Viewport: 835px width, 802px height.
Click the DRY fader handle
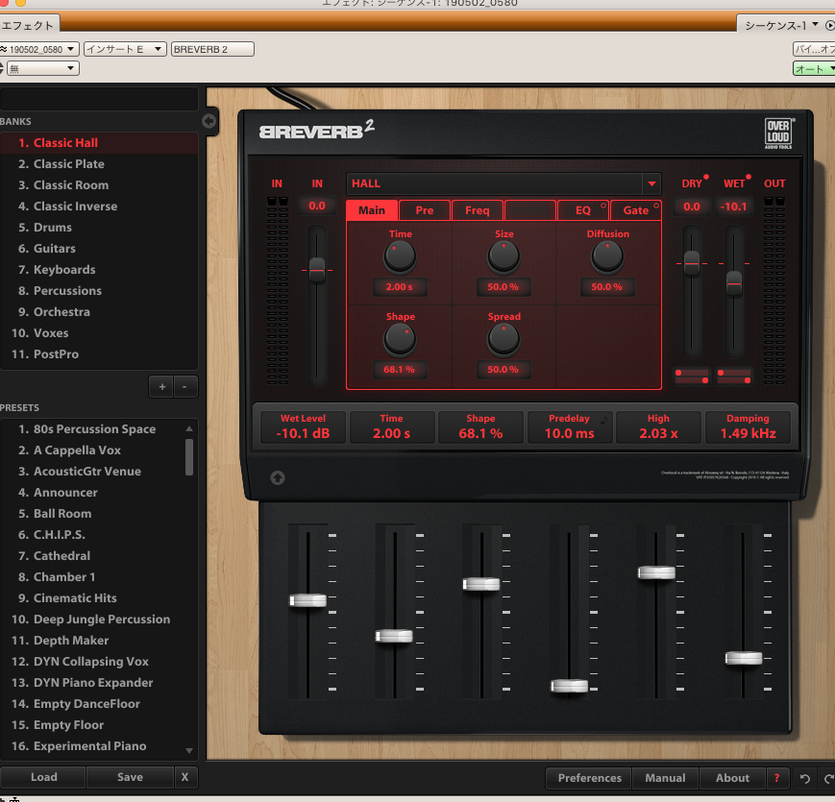pos(692,263)
